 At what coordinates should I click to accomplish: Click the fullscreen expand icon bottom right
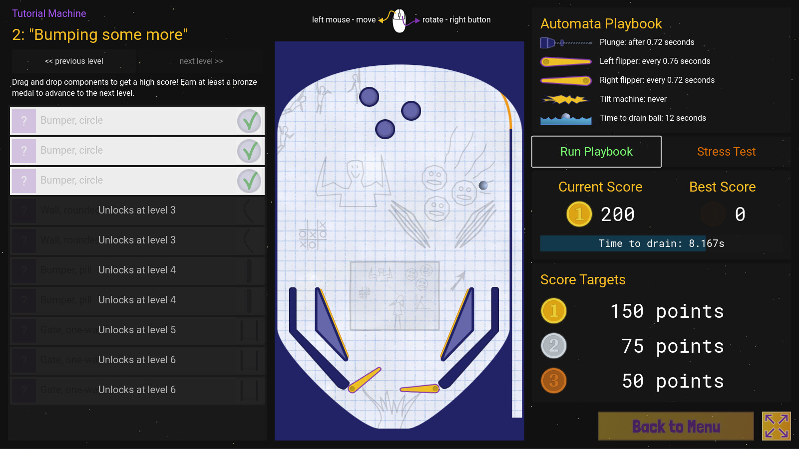coord(777,426)
